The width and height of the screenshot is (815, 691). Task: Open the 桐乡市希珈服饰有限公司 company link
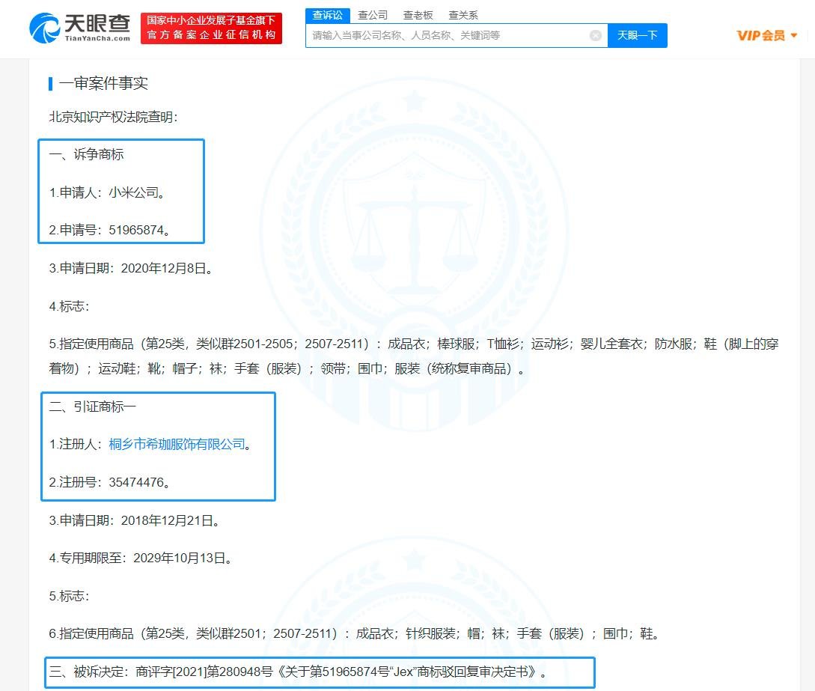[x=177, y=444]
